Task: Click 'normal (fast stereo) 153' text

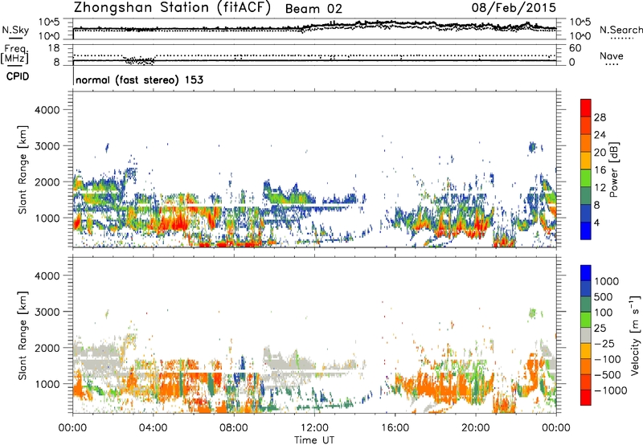Action: (x=139, y=80)
